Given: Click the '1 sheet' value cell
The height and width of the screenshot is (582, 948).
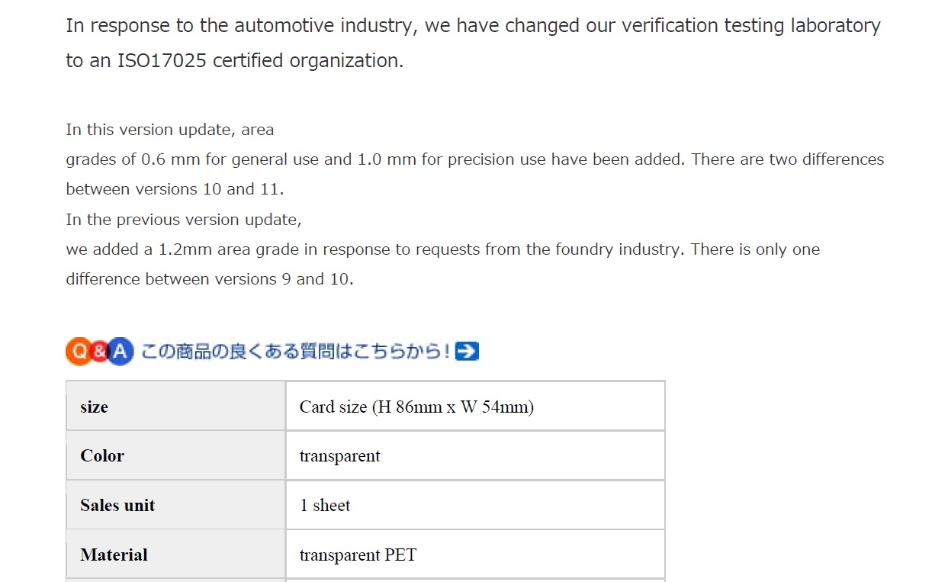Looking at the screenshot, I should point(475,505).
